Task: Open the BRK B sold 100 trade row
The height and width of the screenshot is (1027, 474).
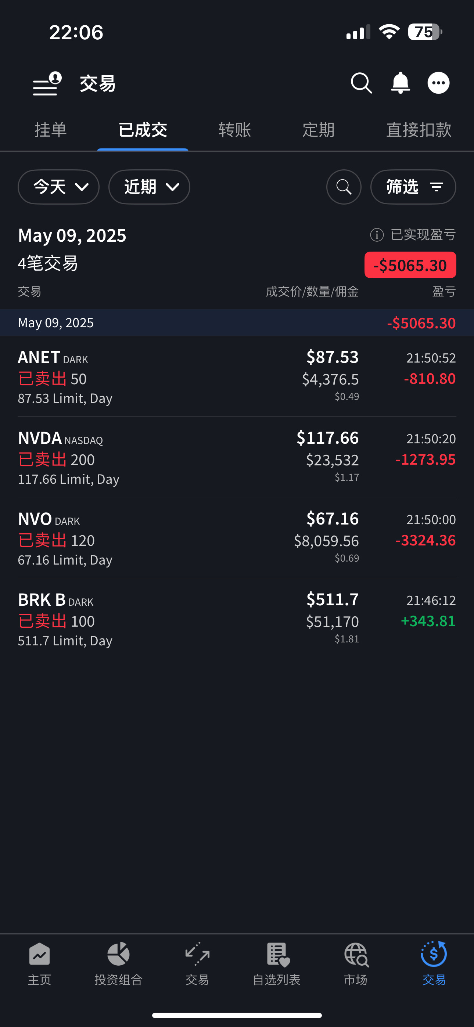Action: point(237,619)
